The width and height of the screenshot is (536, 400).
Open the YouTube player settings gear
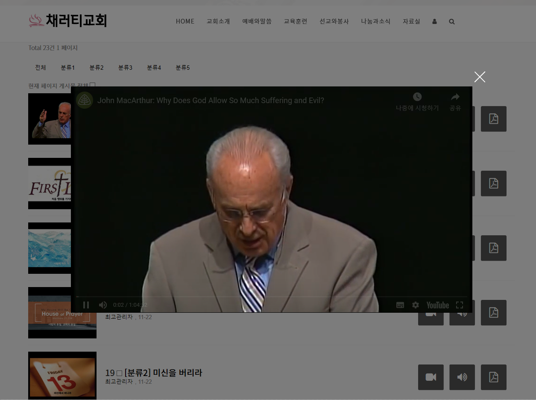tap(416, 305)
